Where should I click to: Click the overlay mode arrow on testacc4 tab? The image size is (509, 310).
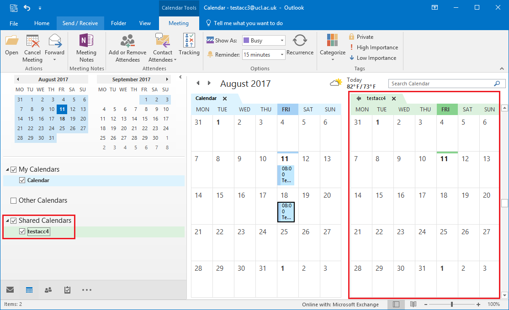[359, 98]
